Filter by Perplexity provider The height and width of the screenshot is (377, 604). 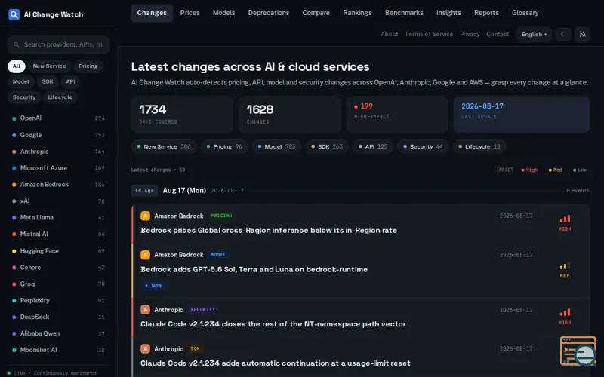(58, 300)
